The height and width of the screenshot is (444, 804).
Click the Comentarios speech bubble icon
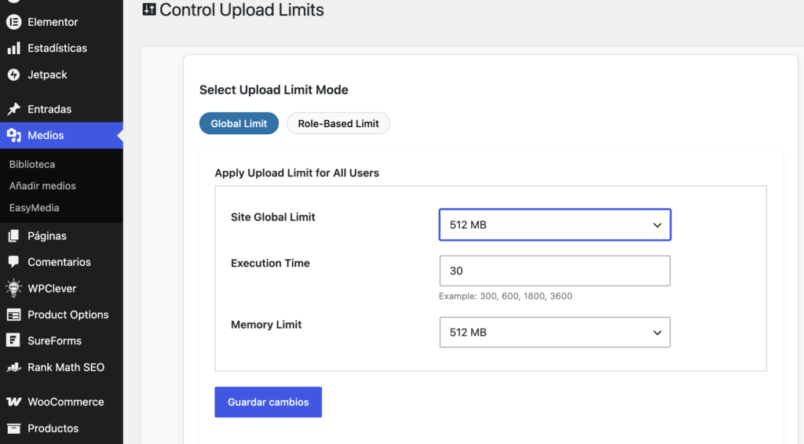tap(14, 262)
